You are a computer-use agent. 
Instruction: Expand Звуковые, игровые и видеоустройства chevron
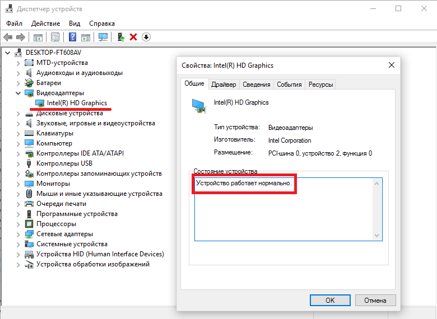(18, 124)
